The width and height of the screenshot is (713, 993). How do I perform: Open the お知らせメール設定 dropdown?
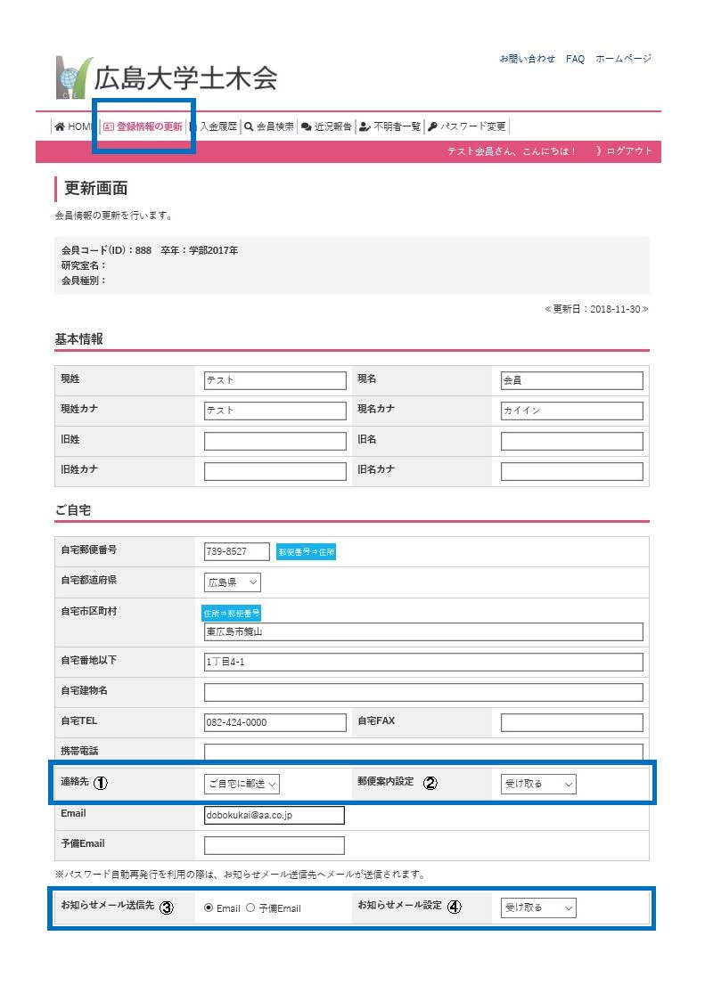pos(537,908)
